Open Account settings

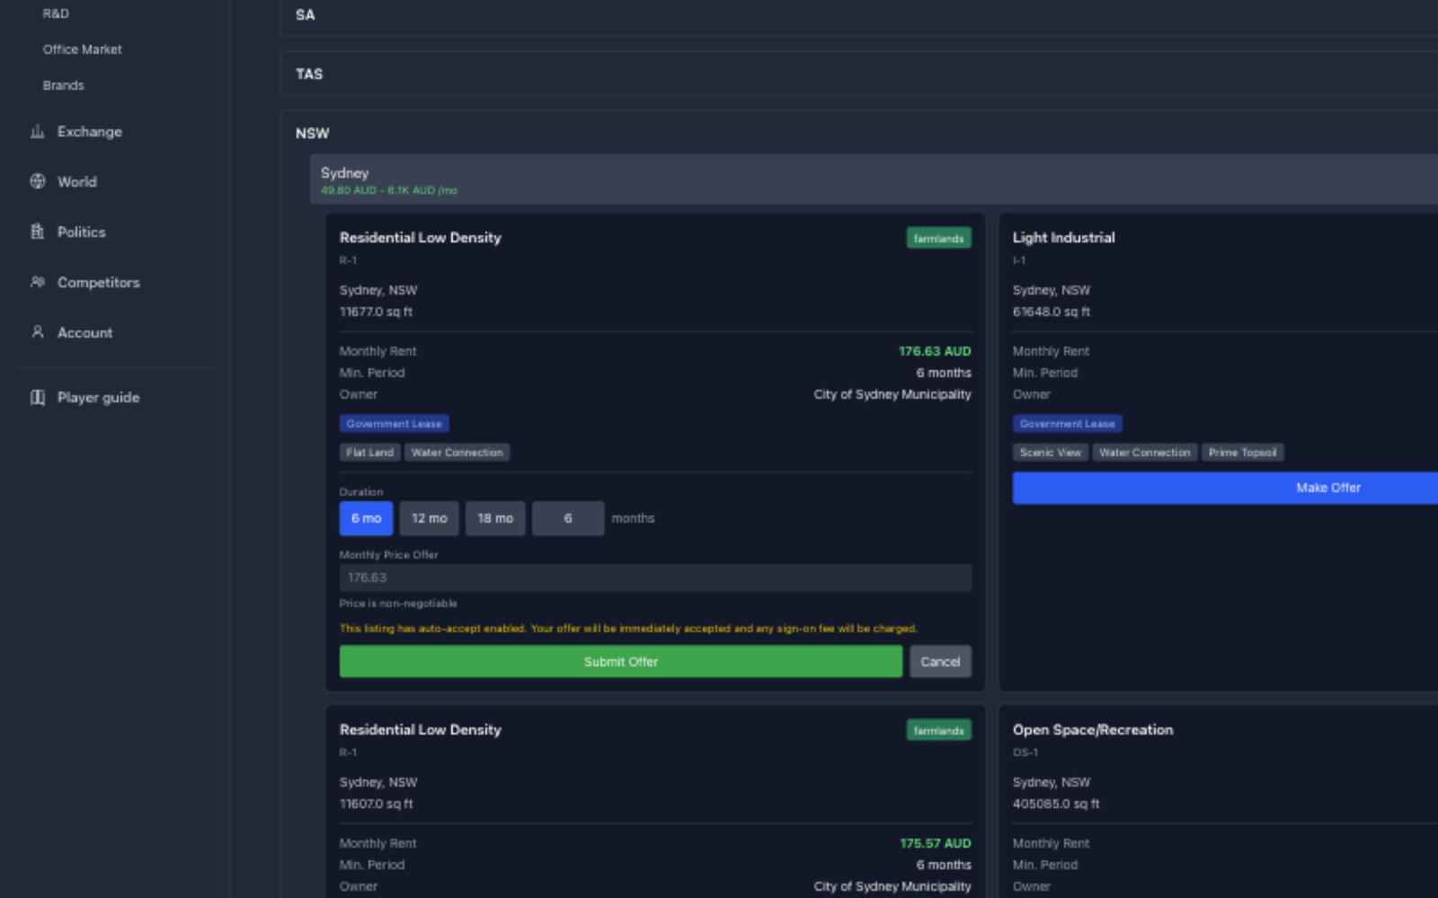85,332
